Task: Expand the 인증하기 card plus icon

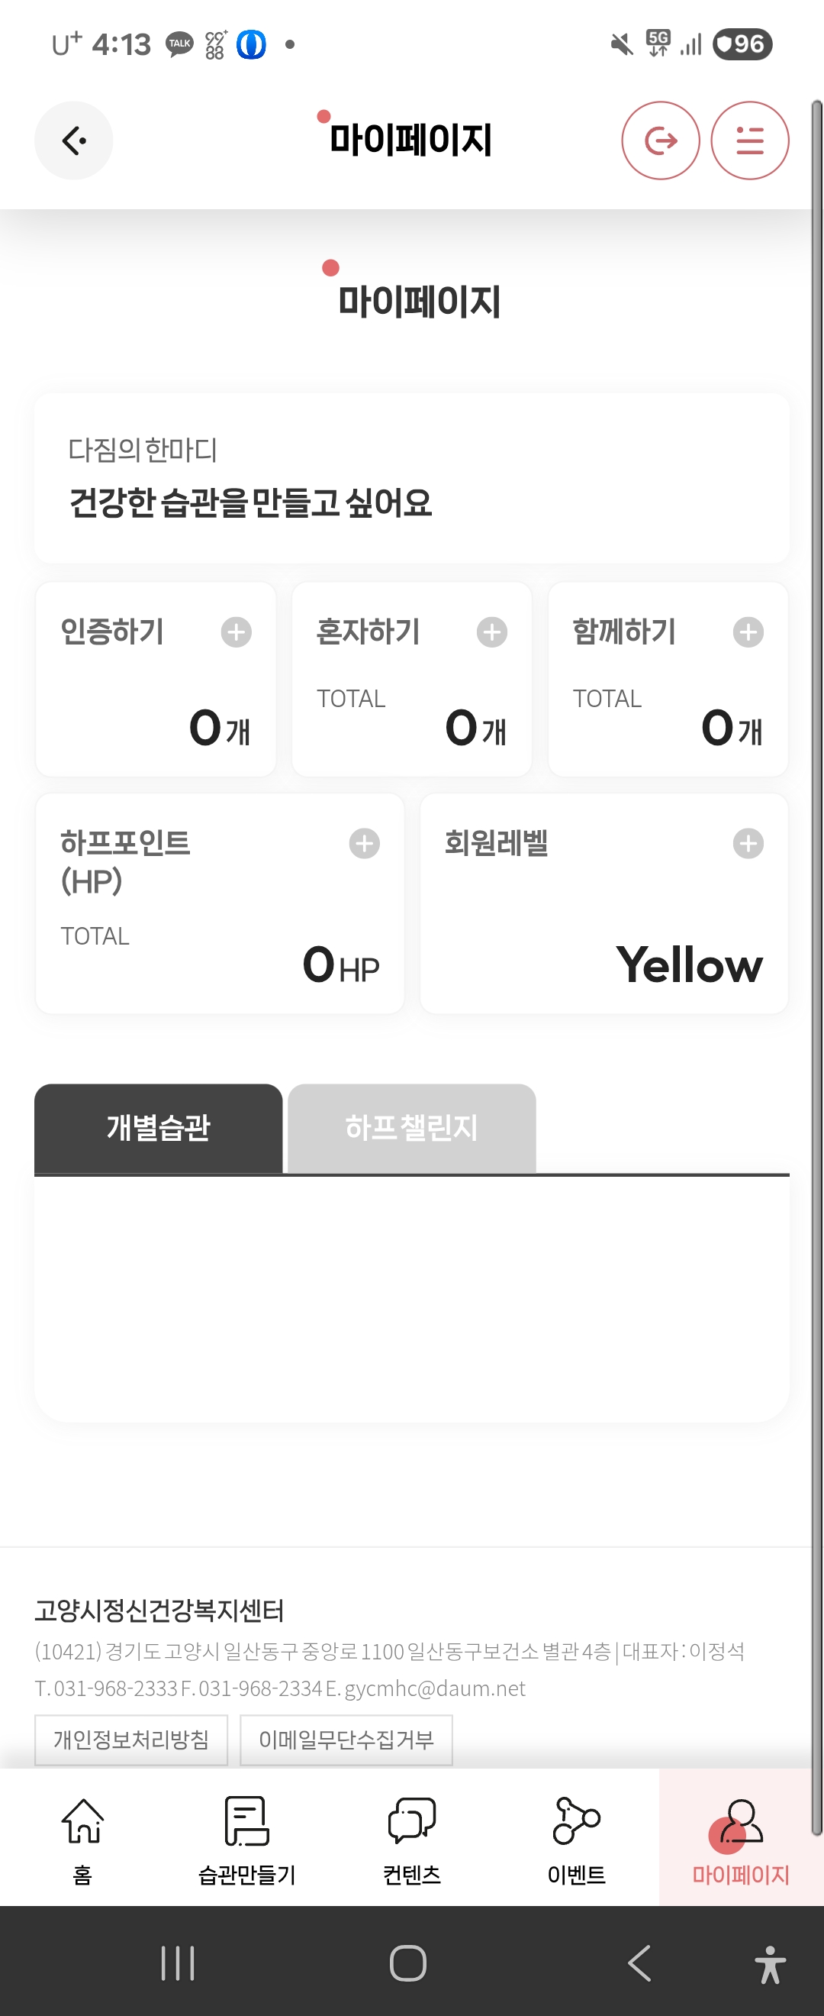Action: (x=236, y=632)
